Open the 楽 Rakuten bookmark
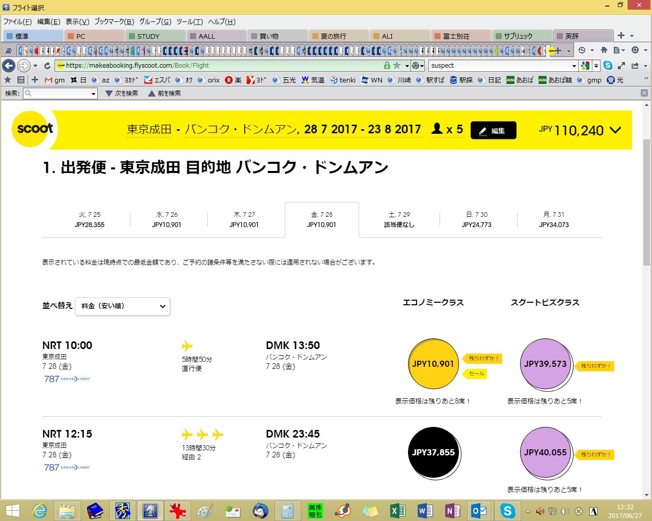This screenshot has height=521, width=652. 233,80
